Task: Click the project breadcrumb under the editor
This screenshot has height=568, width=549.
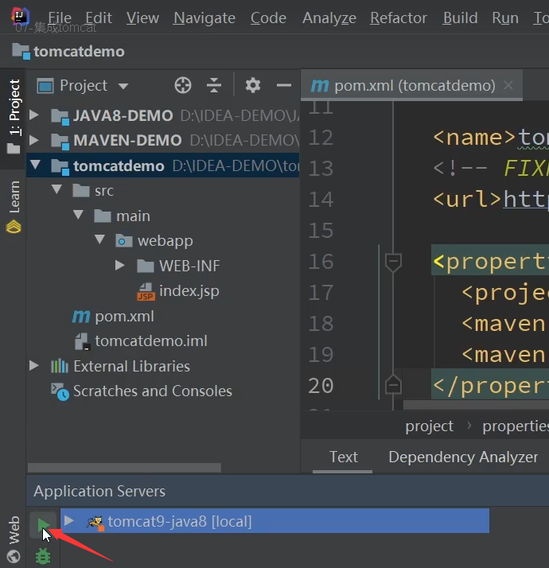Action: (x=429, y=426)
